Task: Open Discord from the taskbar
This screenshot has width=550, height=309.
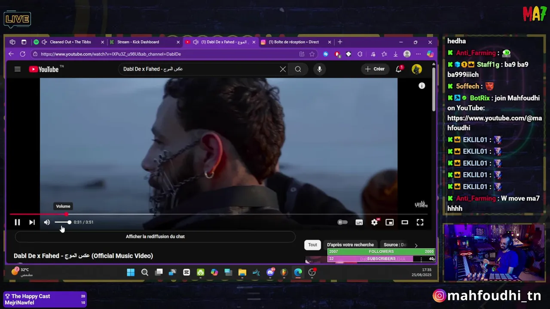Action: 270,272
